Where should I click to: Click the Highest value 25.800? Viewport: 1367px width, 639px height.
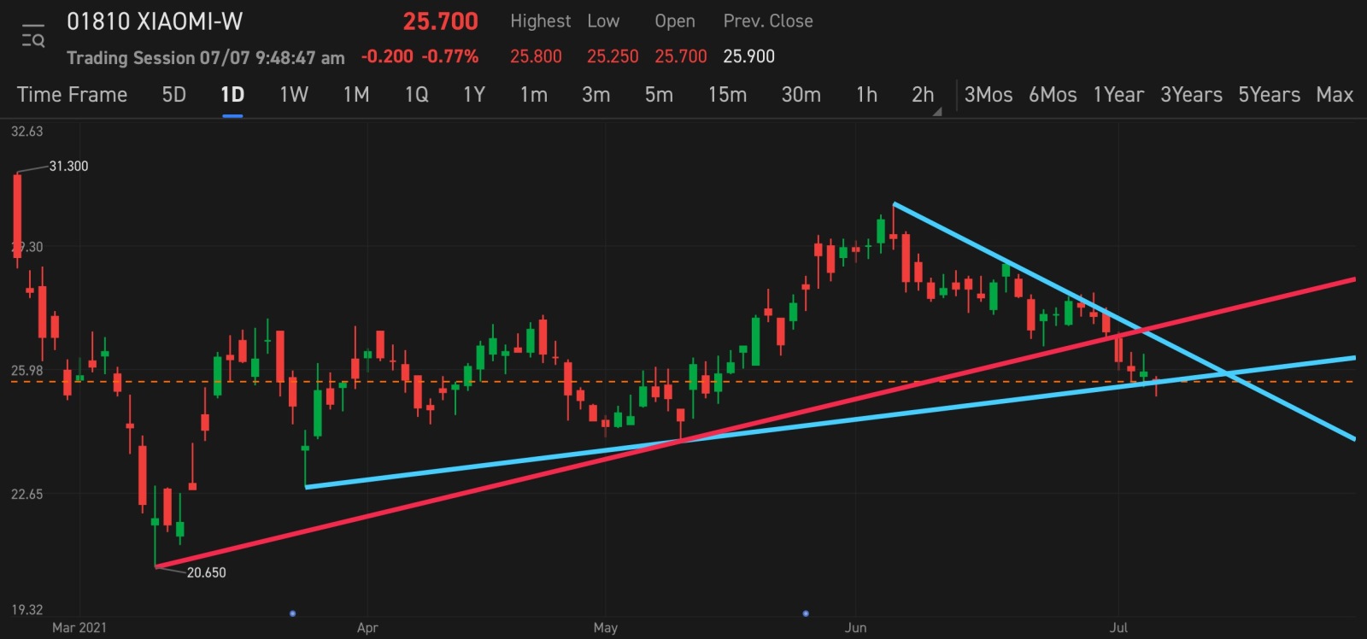536,57
